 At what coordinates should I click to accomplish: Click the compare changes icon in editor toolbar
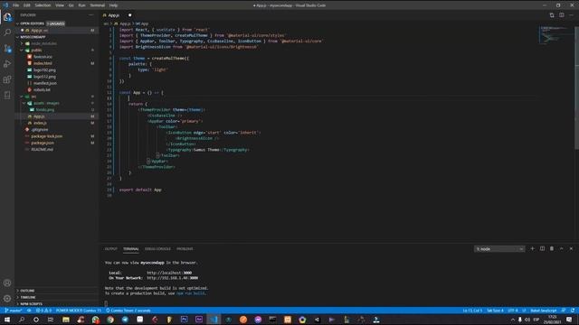point(552,15)
